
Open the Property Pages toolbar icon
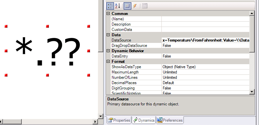tap(144, 6)
